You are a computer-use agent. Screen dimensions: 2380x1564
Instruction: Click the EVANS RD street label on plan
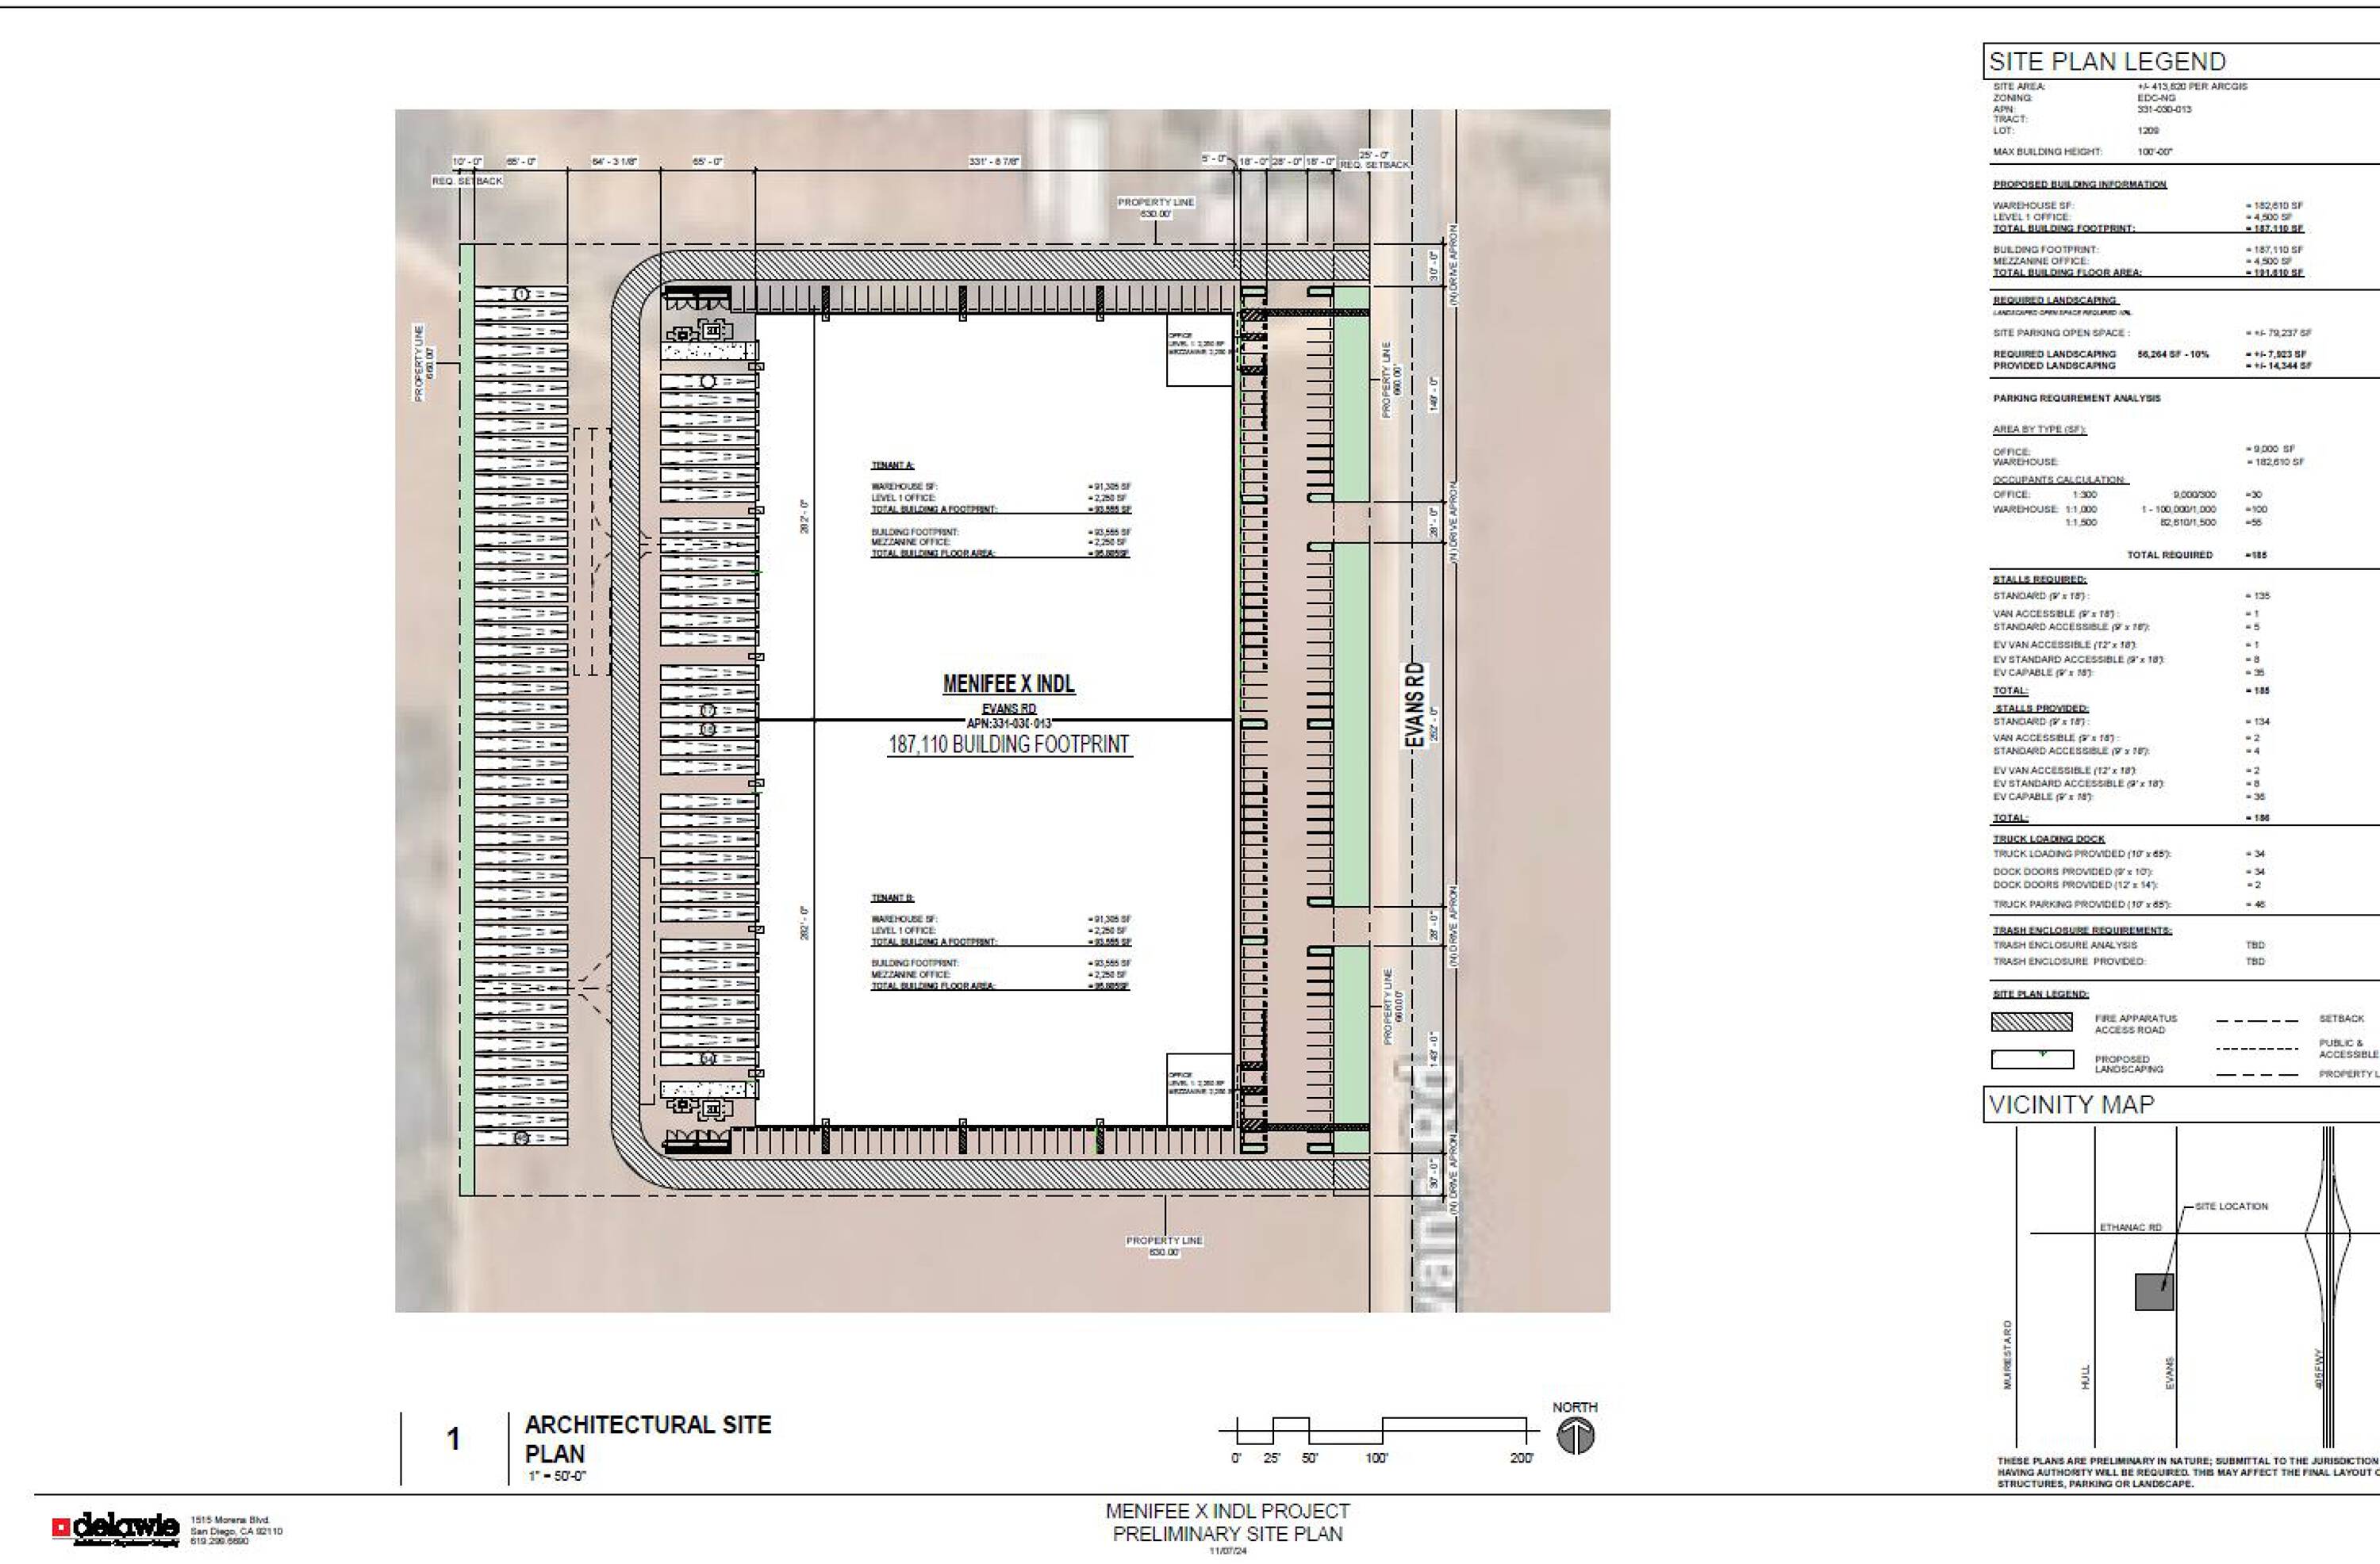(1414, 705)
